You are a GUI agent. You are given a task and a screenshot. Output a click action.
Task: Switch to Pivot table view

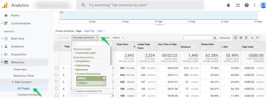[258, 38]
